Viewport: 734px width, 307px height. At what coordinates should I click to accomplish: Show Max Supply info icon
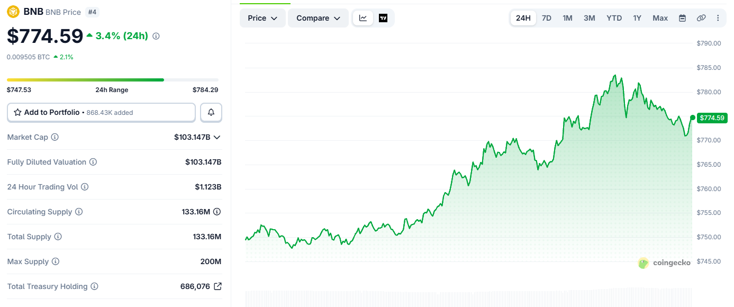click(x=56, y=261)
